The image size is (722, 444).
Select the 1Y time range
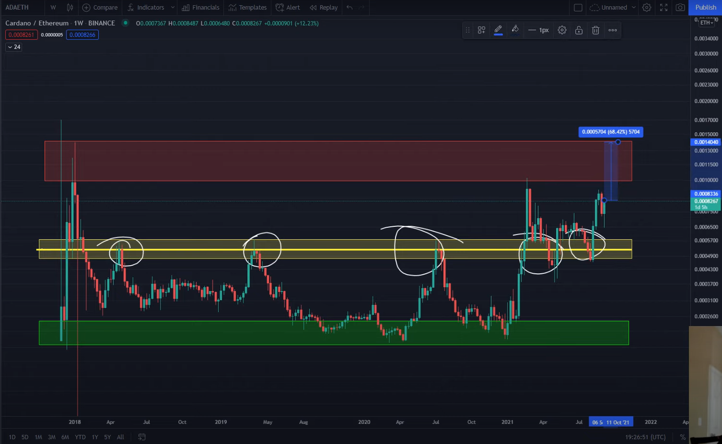(x=95, y=437)
